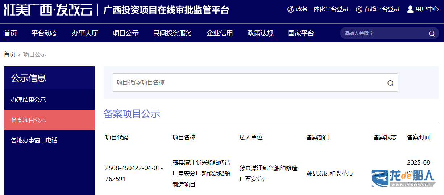Click the 政务一体化平台登录 icon
The height and width of the screenshot is (195, 444).
[290, 9]
